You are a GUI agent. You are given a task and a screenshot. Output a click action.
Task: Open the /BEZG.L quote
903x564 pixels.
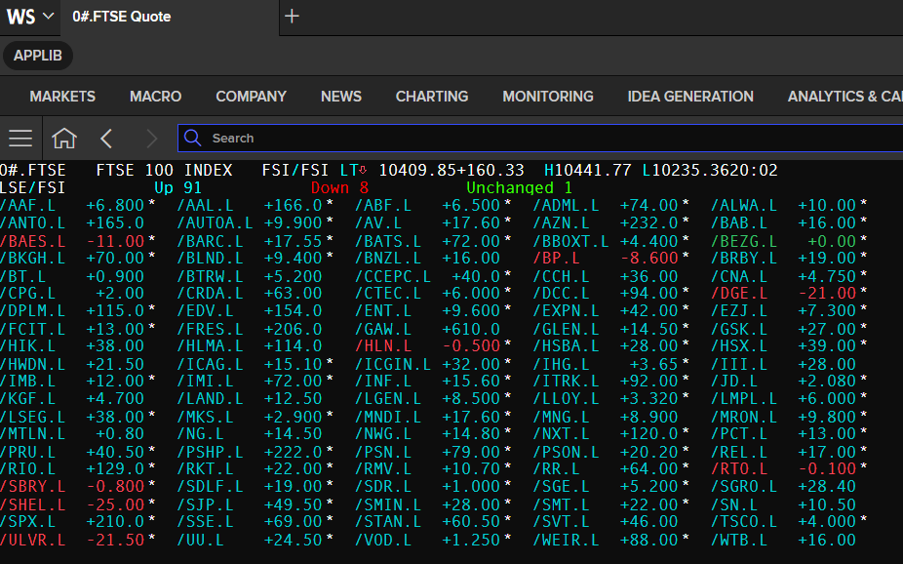pos(744,241)
